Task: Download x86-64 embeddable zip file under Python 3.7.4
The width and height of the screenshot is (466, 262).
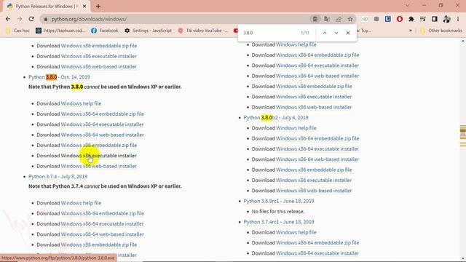Action: [102, 213]
